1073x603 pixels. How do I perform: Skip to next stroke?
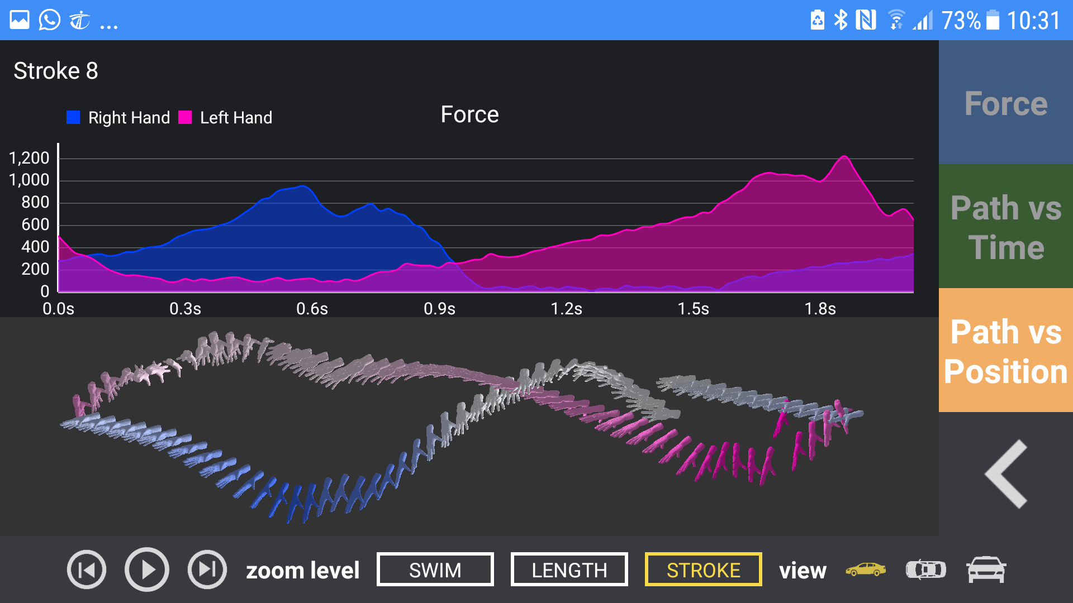point(207,569)
